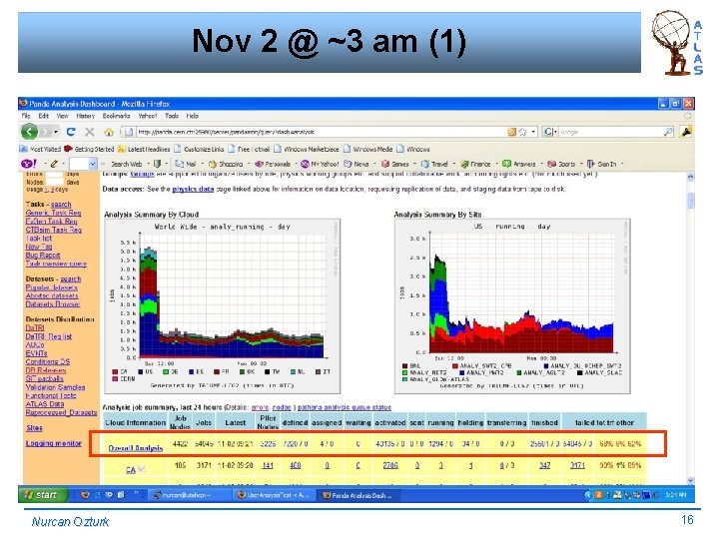This screenshot has width=719, height=539.
Task: Open Yahoo Mail toolbar button
Action: [186, 164]
